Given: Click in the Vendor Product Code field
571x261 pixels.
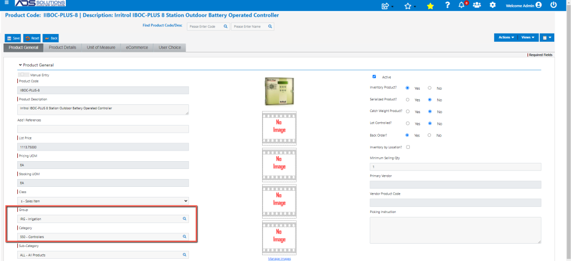Looking at the screenshot, I should coord(455,203).
